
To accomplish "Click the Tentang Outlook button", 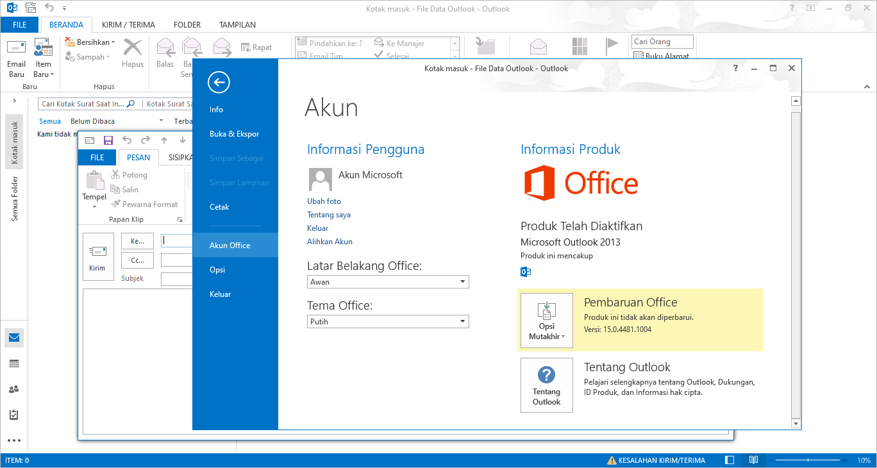I will coord(547,385).
